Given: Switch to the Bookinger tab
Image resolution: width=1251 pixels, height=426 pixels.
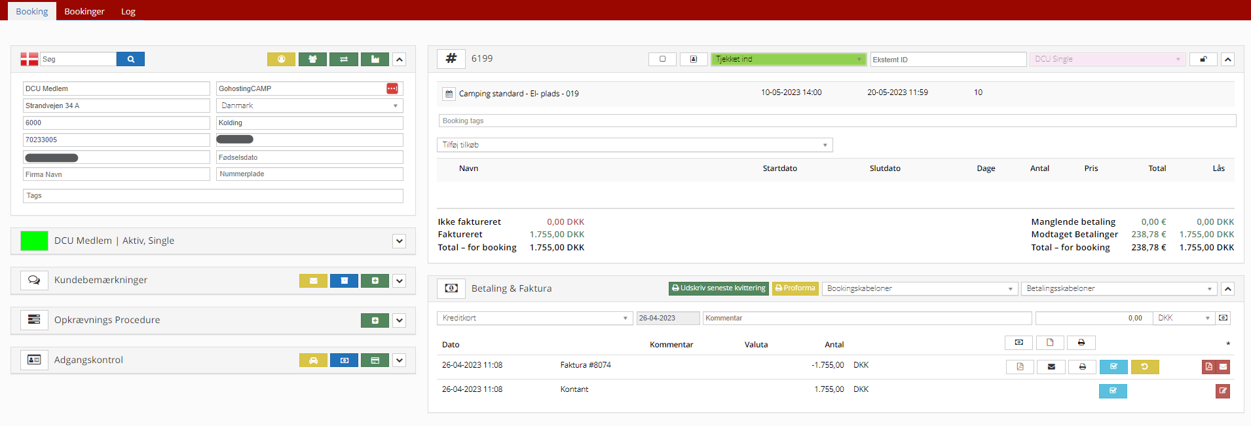Looking at the screenshot, I should coord(84,11).
